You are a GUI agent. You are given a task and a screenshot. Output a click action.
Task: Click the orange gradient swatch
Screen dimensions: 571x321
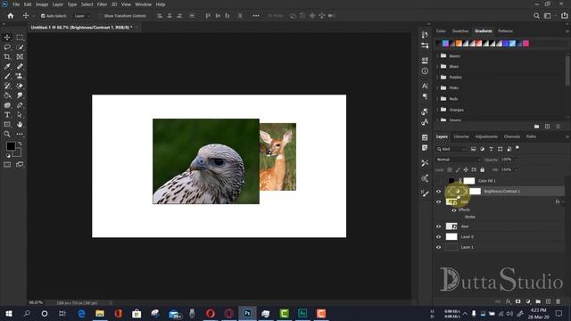[x=459, y=44]
